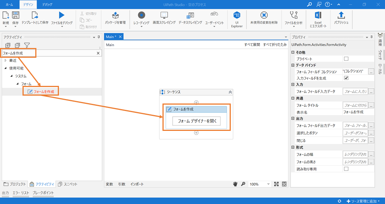Click the 新規 (New) file icon
The height and width of the screenshot is (204, 385).
(6, 15)
